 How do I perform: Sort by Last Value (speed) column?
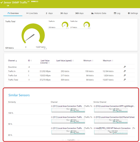pos(65,61)
